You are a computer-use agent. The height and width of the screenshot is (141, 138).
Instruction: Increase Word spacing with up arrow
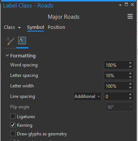click(130, 63)
